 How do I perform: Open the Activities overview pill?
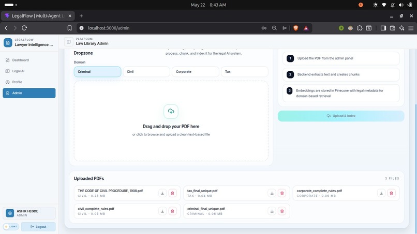pos(11,5)
